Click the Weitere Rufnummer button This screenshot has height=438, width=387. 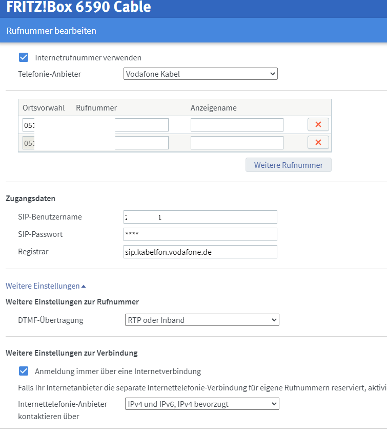point(288,164)
